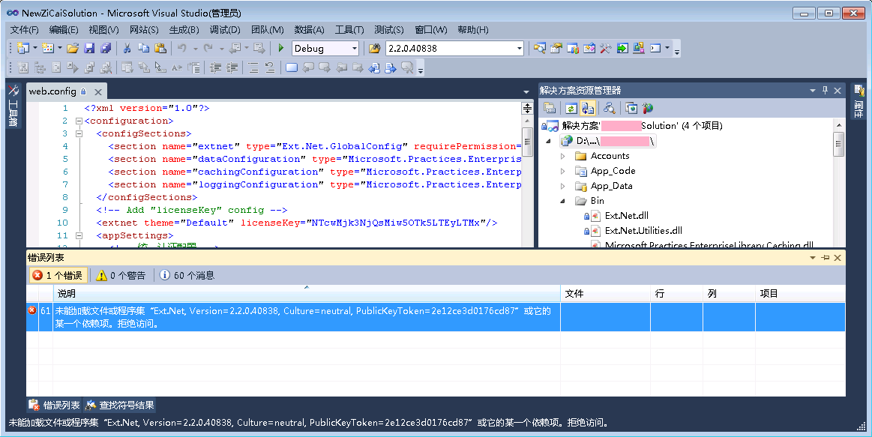Save the file with the floppy disk icon

[89, 49]
